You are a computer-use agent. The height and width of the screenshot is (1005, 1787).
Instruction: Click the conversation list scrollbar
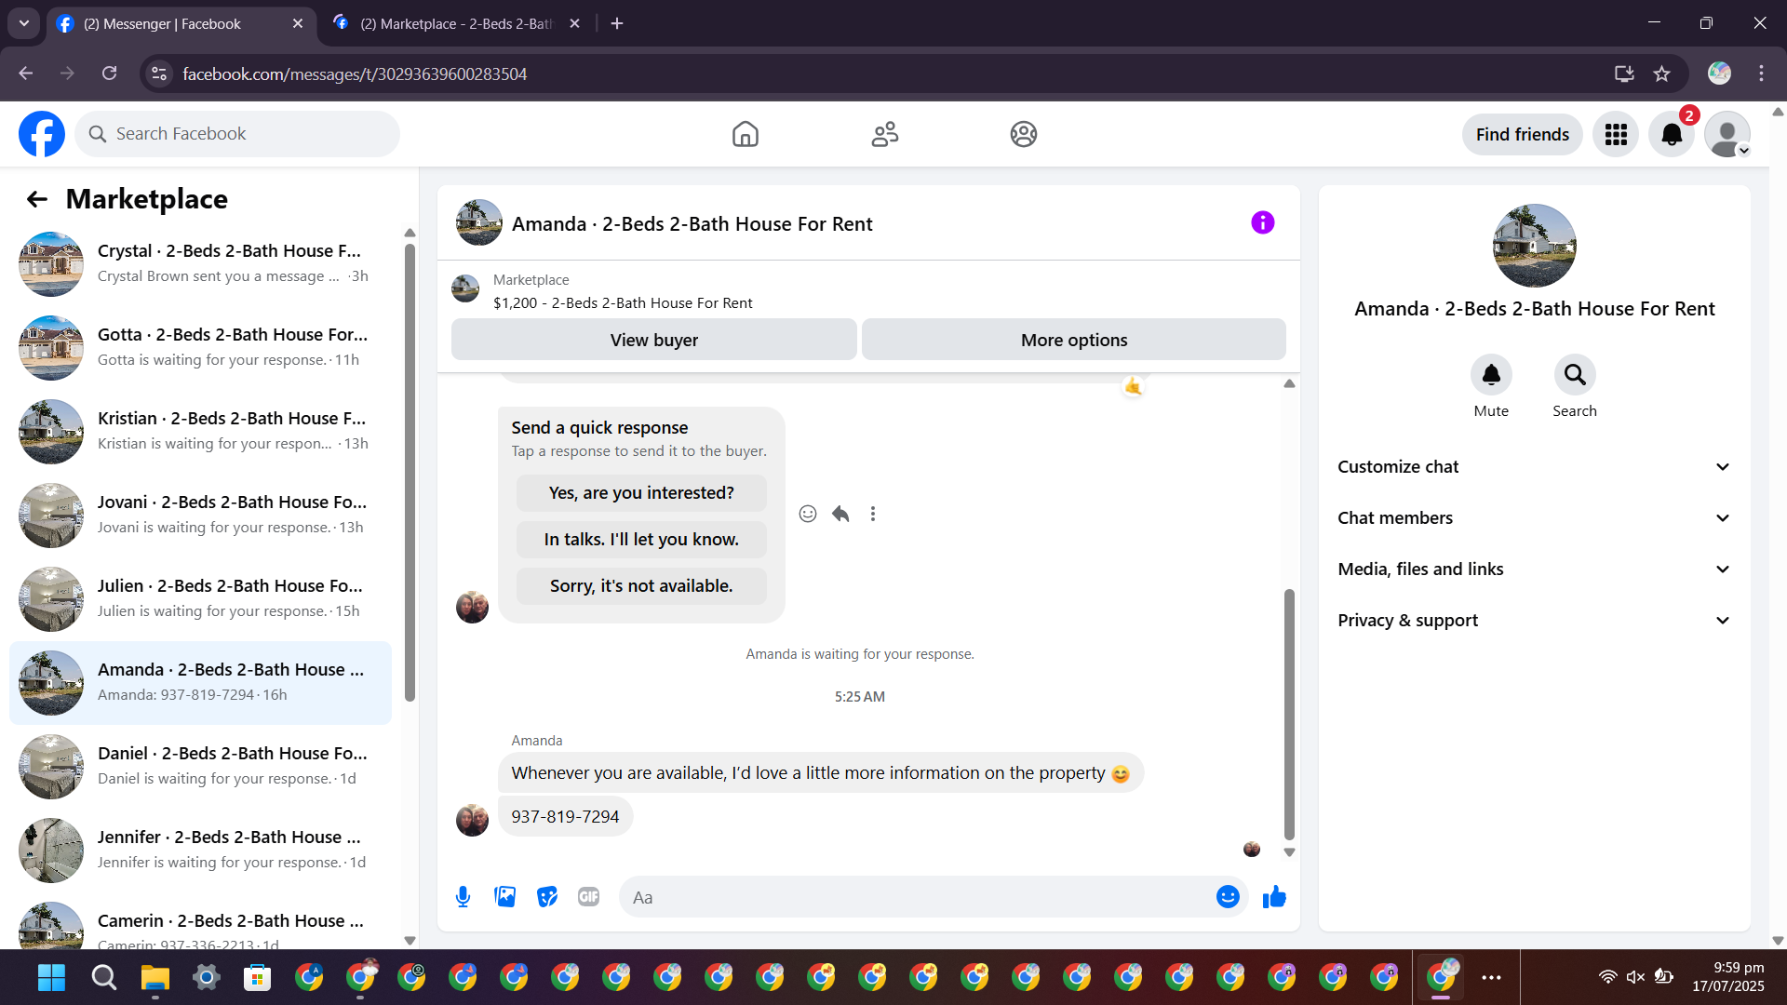[x=410, y=473]
